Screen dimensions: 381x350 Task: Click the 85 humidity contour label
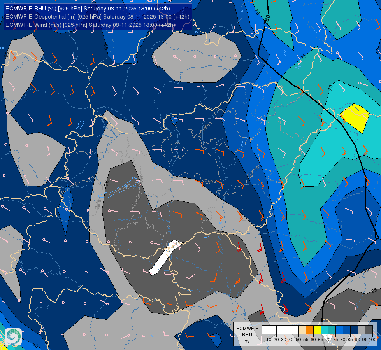point(106,47)
